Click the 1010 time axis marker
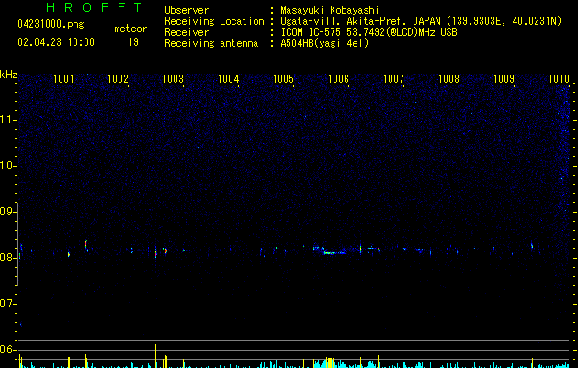The image size is (578, 368). (x=560, y=79)
